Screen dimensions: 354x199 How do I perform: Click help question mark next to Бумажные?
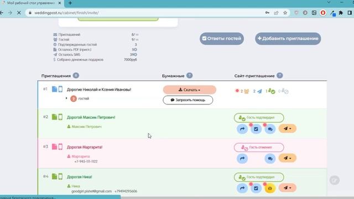coord(190,76)
